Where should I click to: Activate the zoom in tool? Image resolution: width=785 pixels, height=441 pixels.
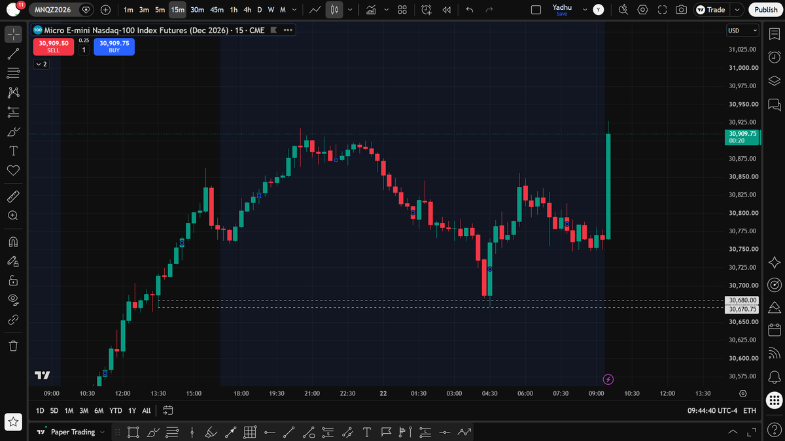point(13,215)
